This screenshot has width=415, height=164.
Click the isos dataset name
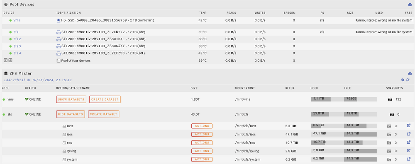(x=70, y=135)
